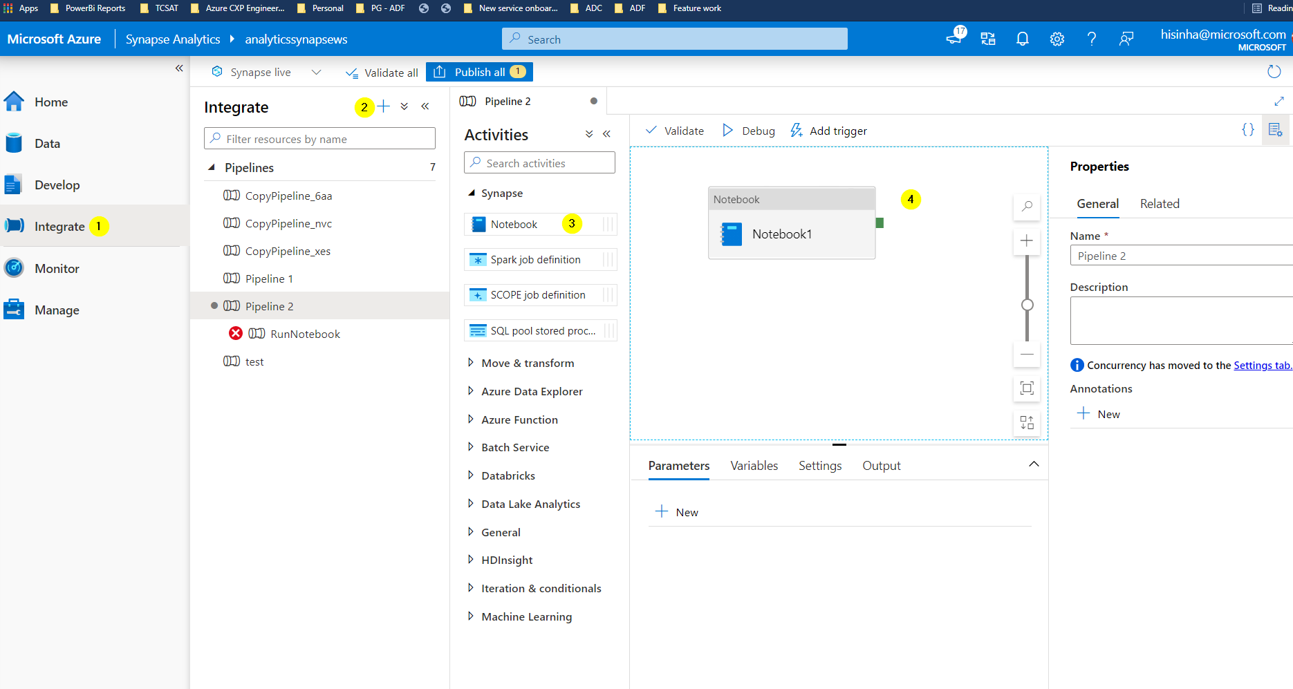Open canvas search magnifier

[1027, 207]
